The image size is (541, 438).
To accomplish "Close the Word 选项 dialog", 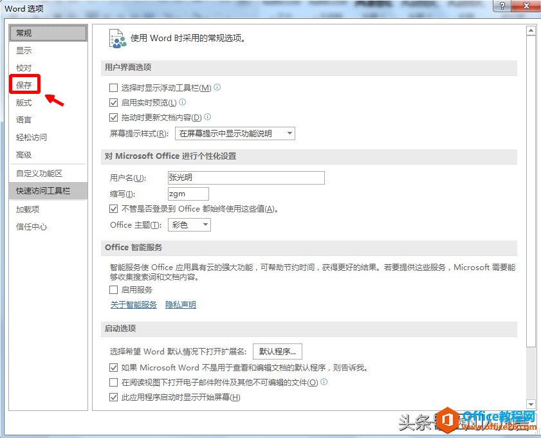I will [526, 6].
